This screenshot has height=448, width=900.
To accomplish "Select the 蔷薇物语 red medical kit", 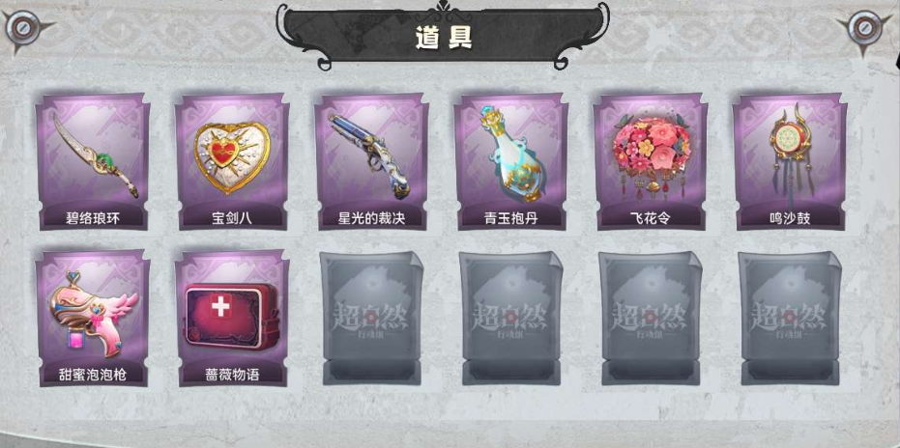I will (232, 319).
